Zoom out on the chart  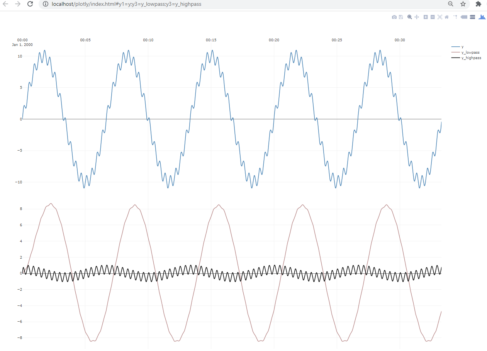[x=433, y=17]
